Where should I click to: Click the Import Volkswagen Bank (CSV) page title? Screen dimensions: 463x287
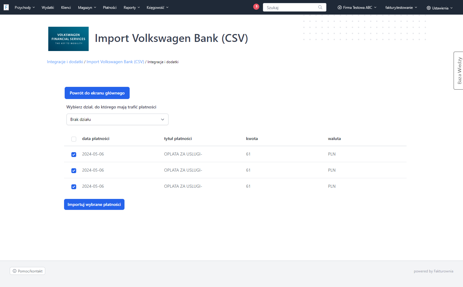coord(172,38)
